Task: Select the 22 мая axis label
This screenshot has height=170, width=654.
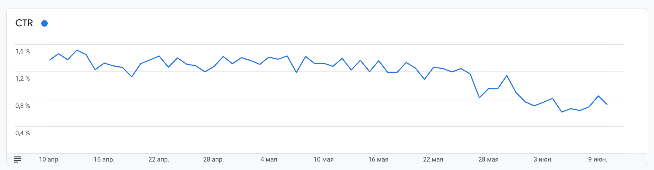Action: point(433,159)
